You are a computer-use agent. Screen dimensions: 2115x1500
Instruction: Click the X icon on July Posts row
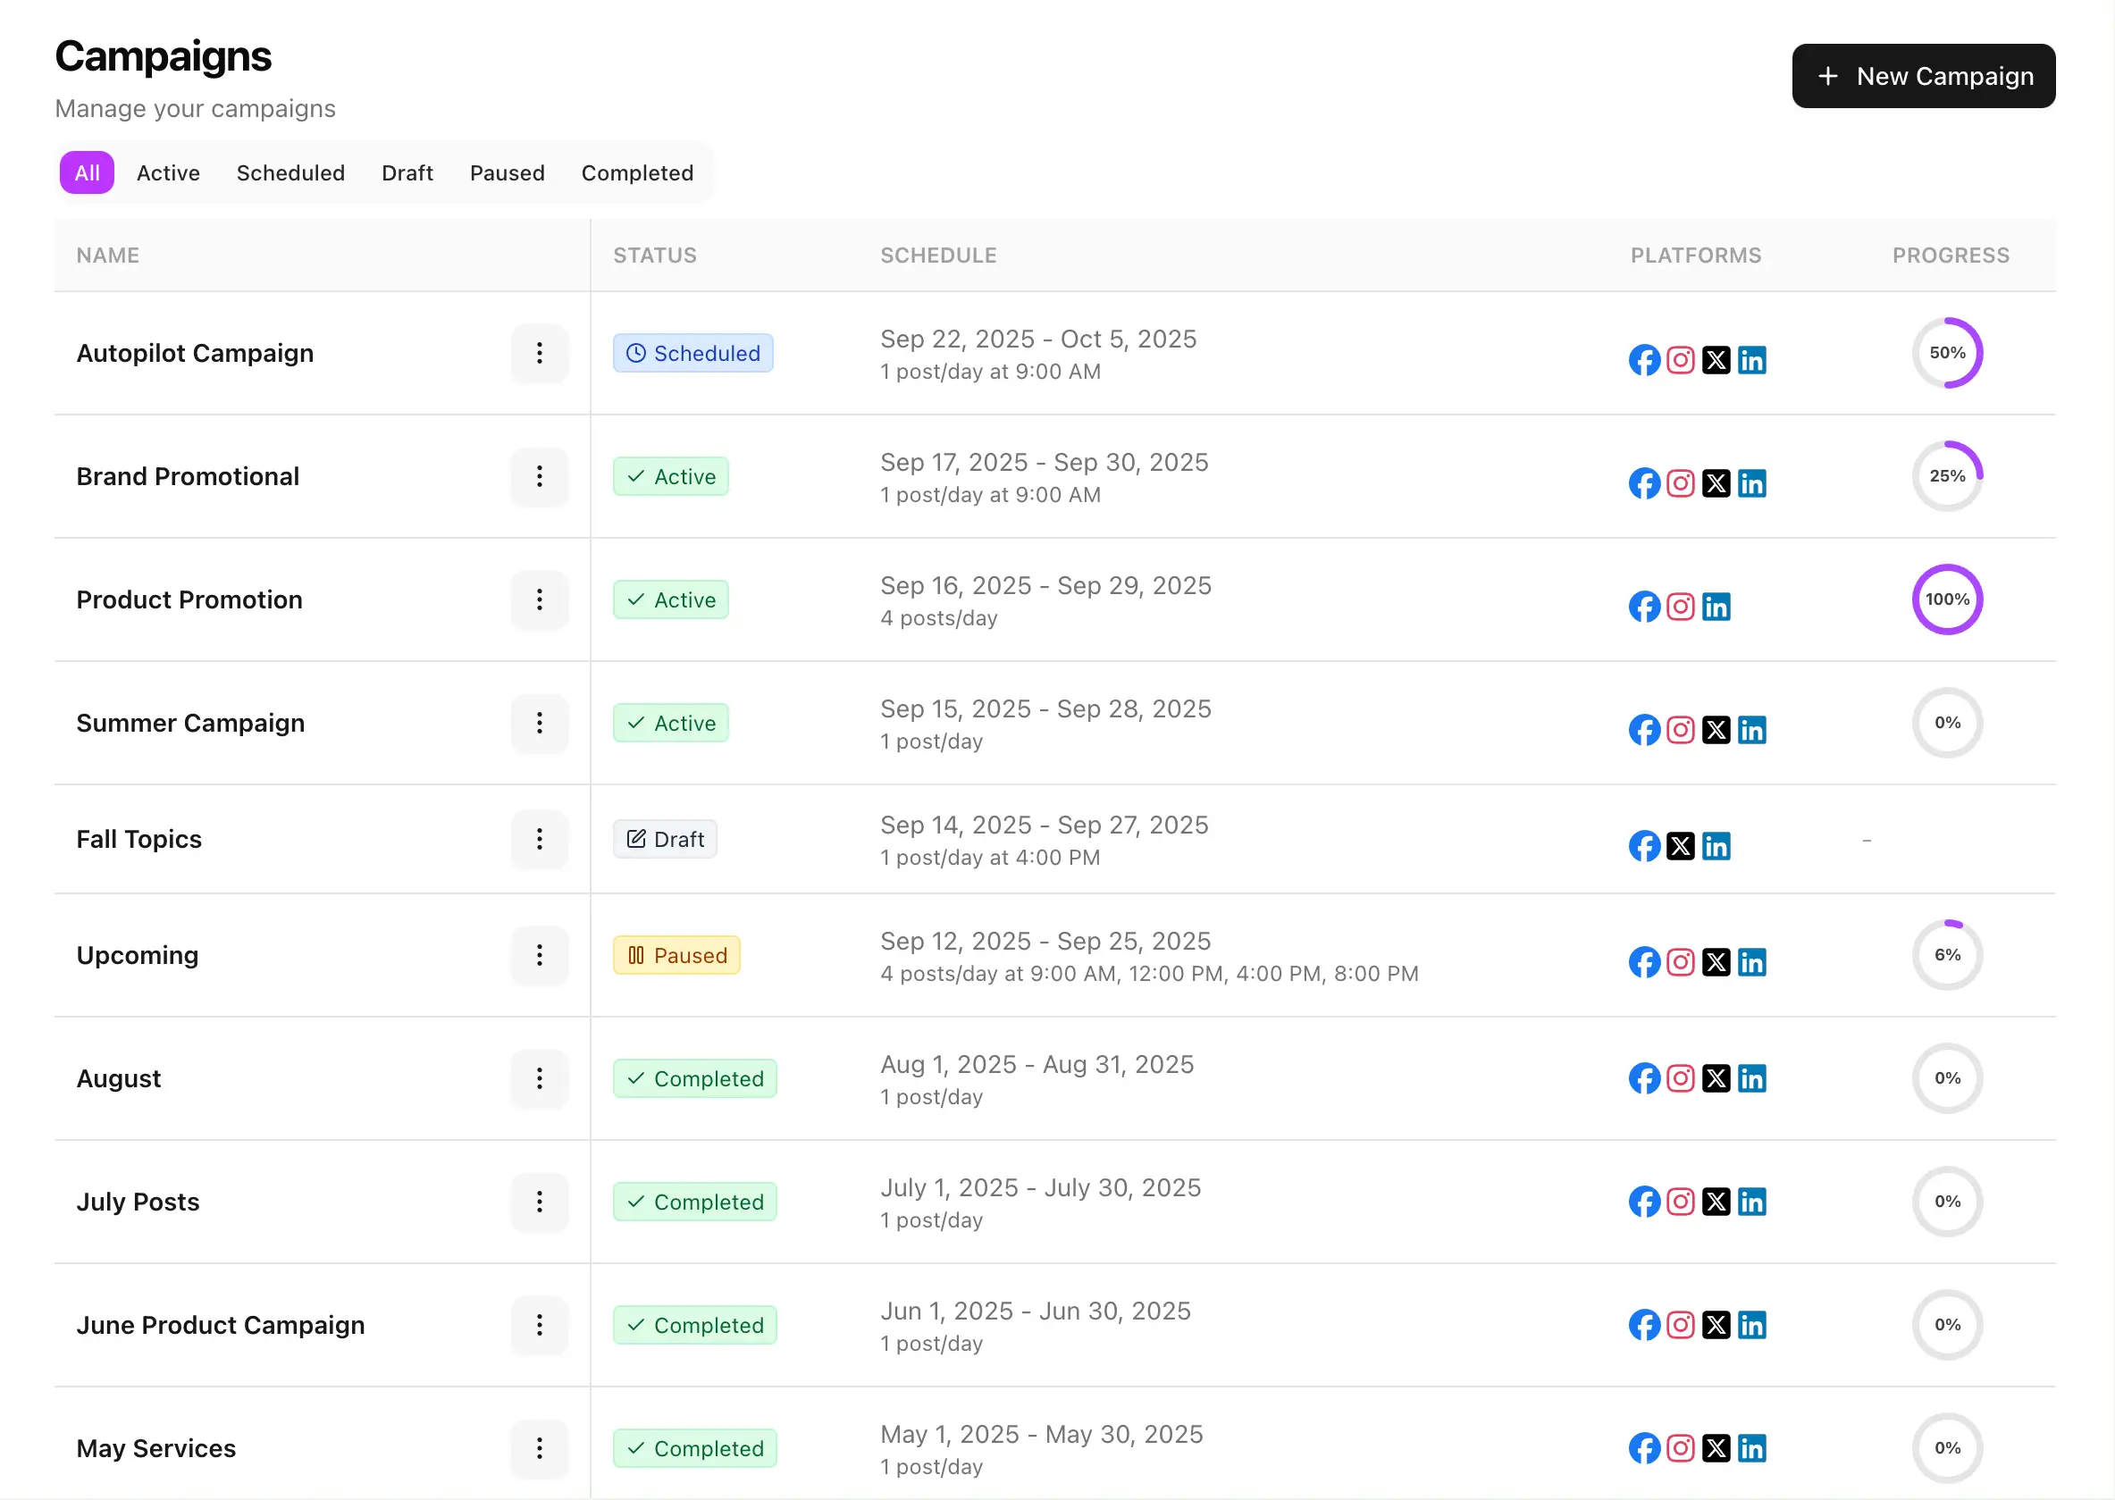coord(1717,1202)
